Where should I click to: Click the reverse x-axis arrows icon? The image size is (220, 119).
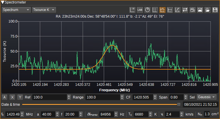tap(185, 10)
